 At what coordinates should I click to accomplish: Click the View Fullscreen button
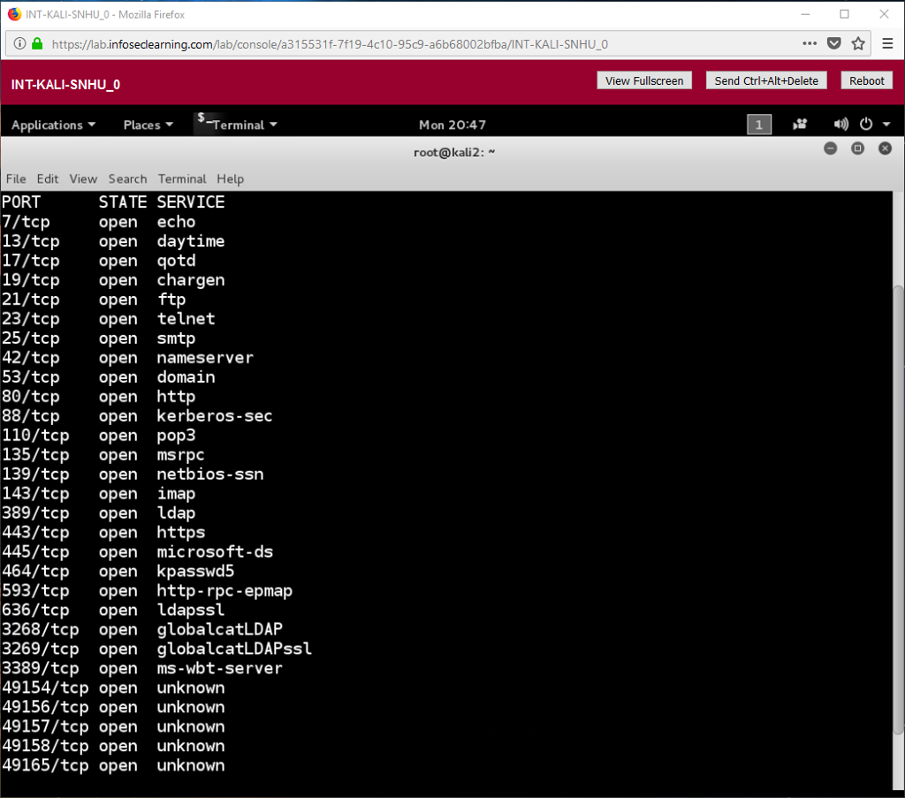[644, 80]
